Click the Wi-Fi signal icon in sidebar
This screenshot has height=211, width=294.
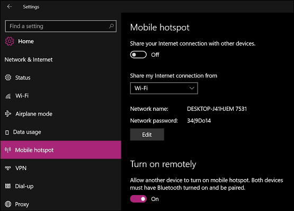click(x=8, y=96)
